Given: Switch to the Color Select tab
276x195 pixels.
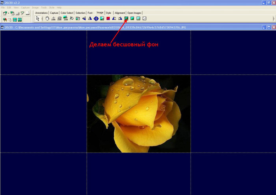Looking at the screenshot, I should (x=67, y=13).
